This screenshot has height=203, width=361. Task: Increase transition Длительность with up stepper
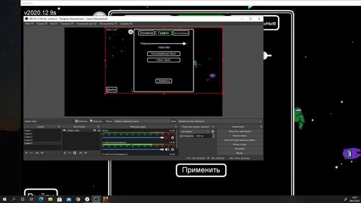pos(213,135)
